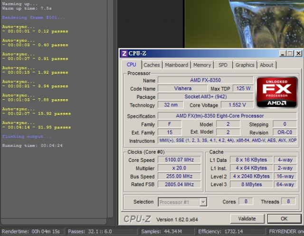Click the 4 x 2048 KBytes Level 2 value

coord(251,176)
